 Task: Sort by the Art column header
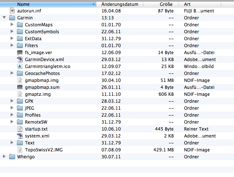[200, 4]
